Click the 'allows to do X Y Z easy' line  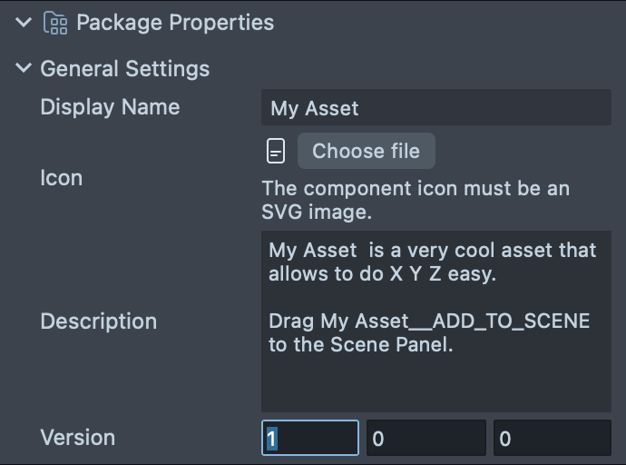(x=382, y=273)
